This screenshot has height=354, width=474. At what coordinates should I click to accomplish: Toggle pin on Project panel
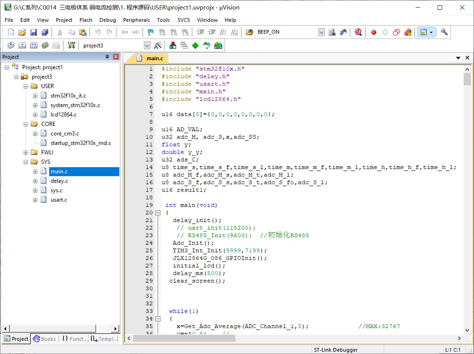(x=107, y=57)
